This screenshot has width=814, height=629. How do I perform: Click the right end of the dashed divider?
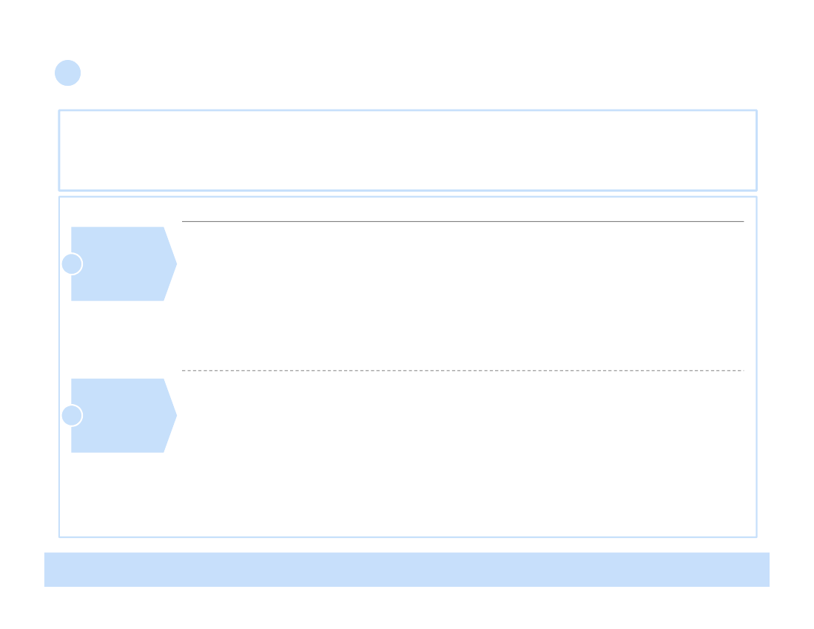(x=741, y=371)
